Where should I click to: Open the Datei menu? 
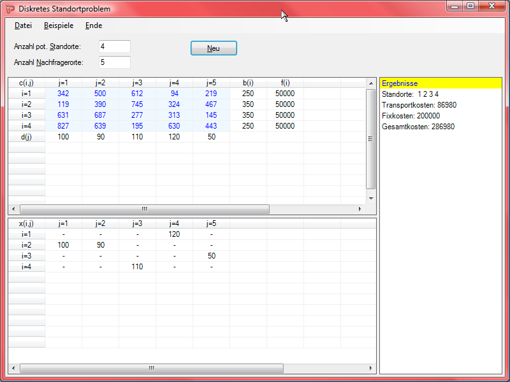(23, 25)
